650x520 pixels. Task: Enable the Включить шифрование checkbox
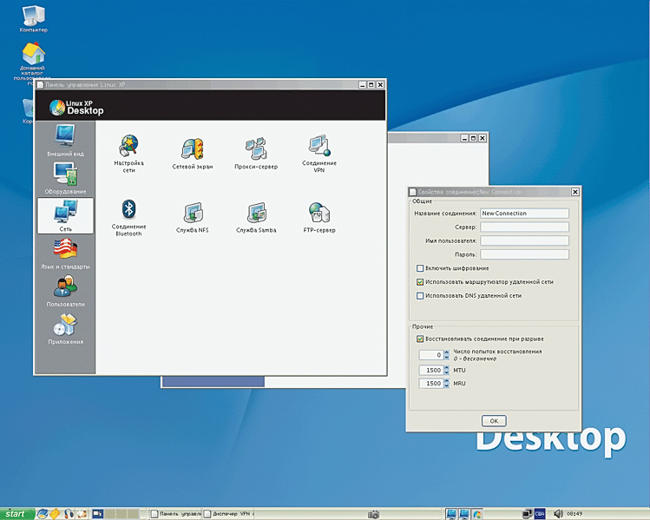point(420,268)
